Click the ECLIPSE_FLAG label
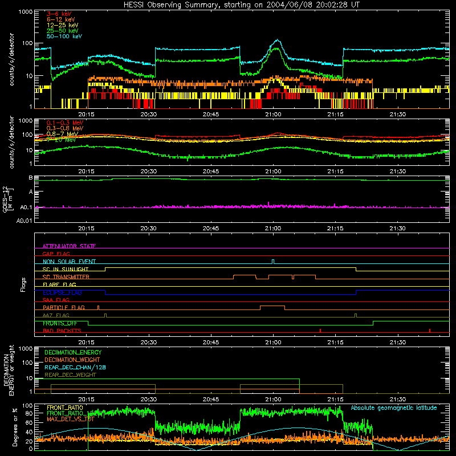456x456 pixels. click(62, 292)
